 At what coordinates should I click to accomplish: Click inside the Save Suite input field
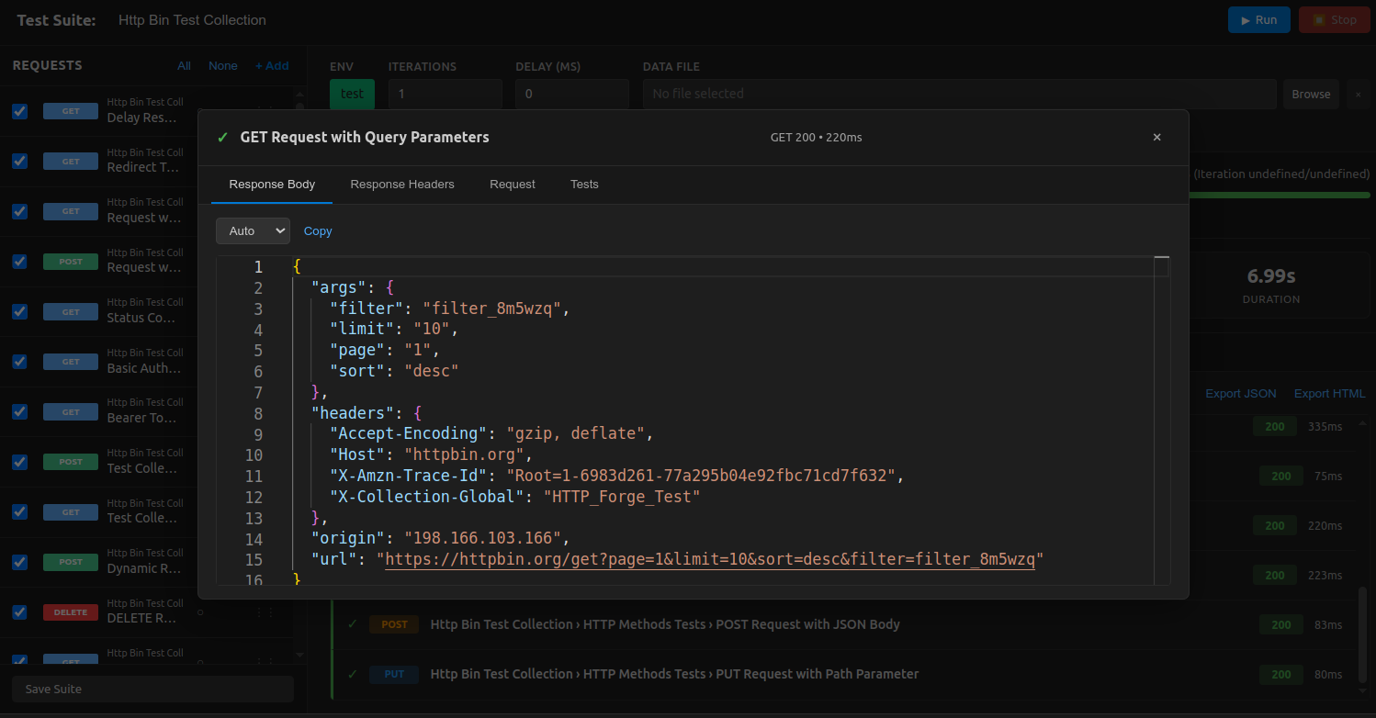pos(152,689)
